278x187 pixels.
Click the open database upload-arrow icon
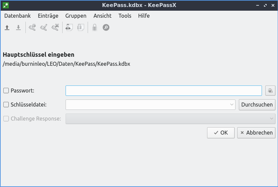(7, 27)
